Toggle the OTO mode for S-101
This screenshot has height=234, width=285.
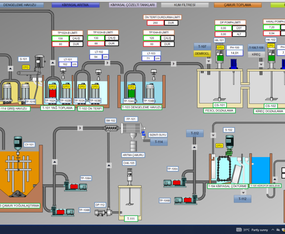coord(26,67)
